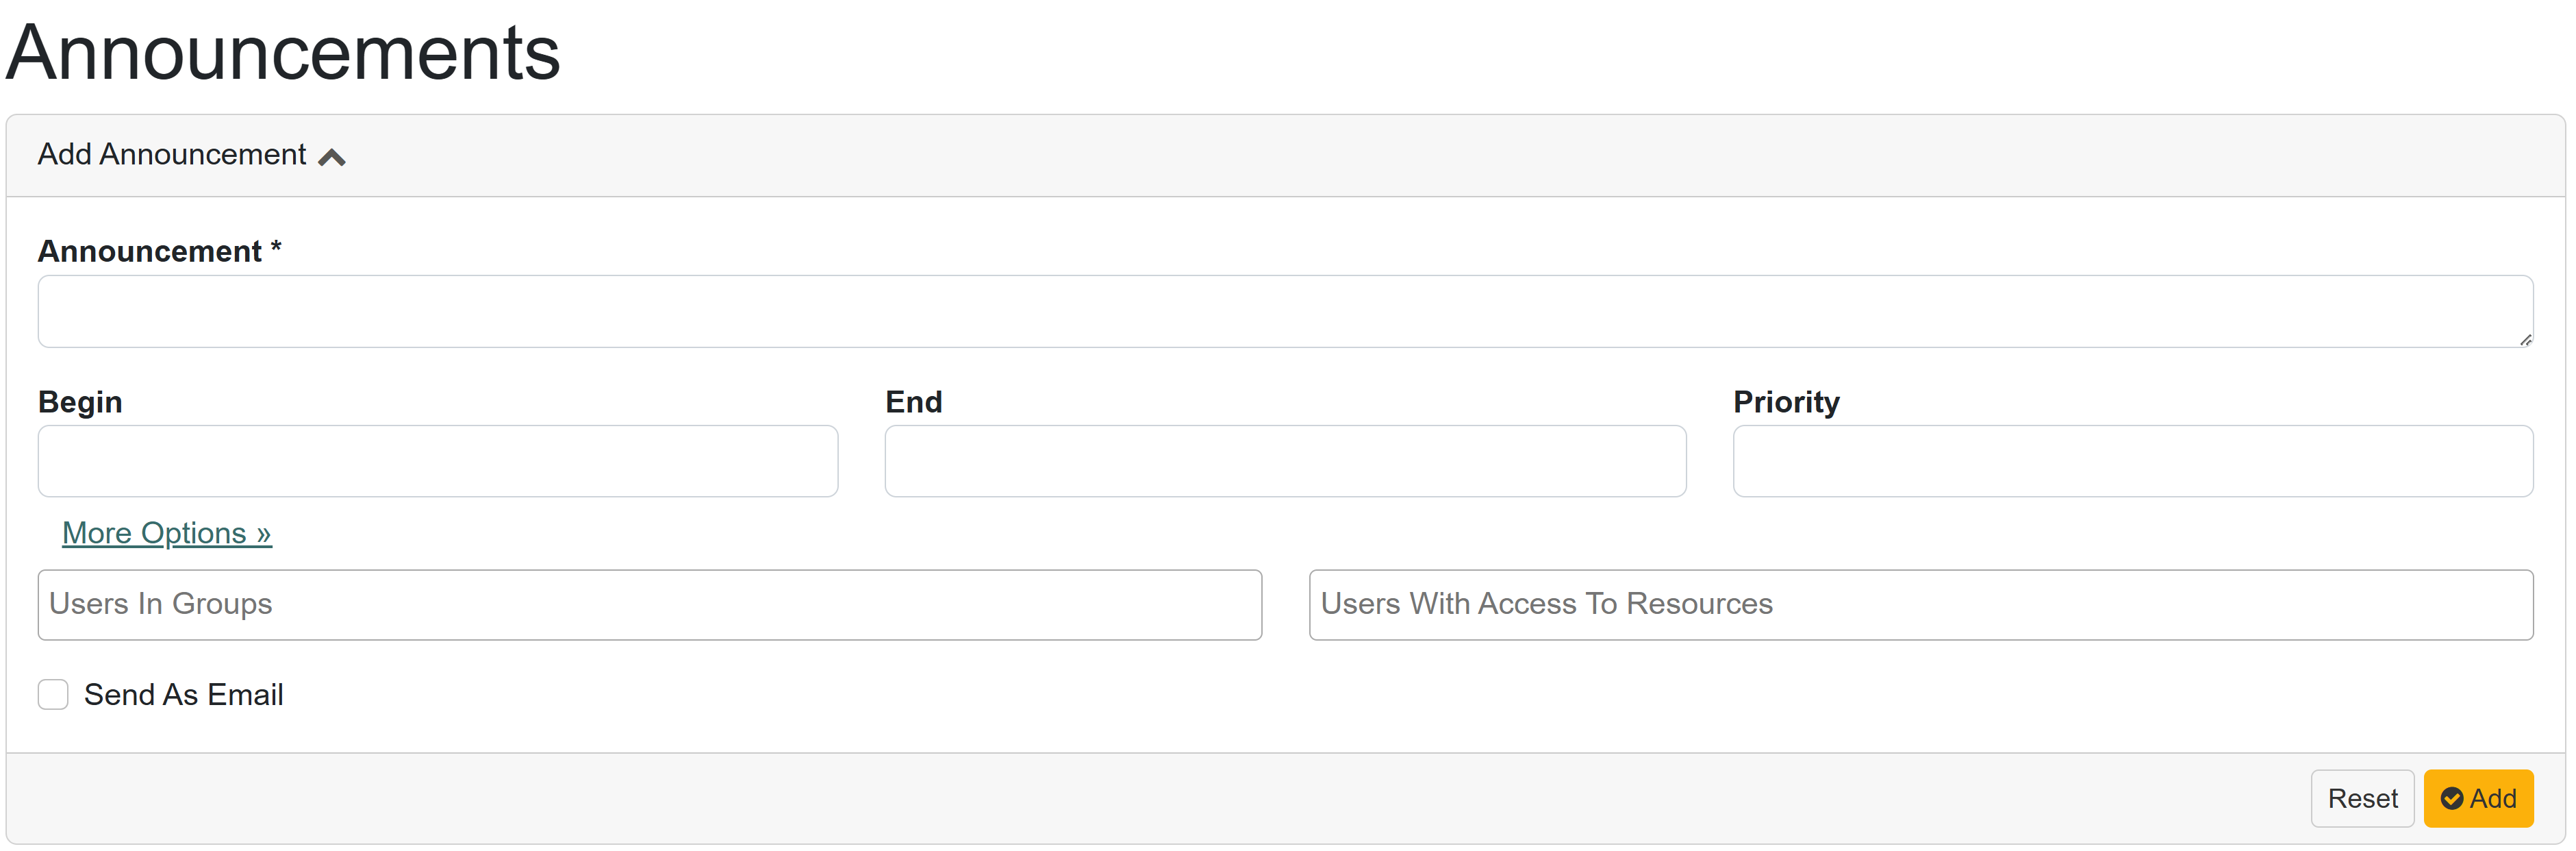
Task: Expand the More Options link
Action: pos(166,532)
